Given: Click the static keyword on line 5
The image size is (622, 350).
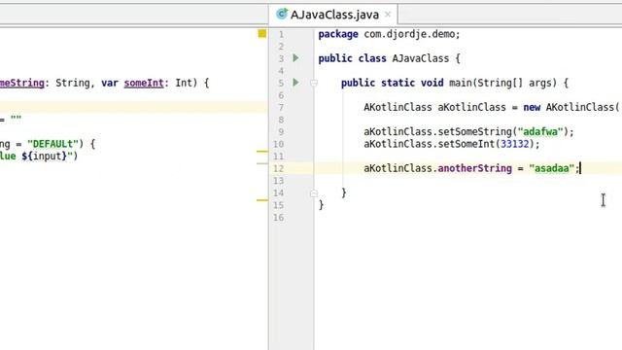Looking at the screenshot, I should (x=397, y=83).
